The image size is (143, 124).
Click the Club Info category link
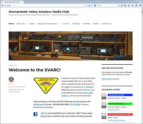(12, 87)
